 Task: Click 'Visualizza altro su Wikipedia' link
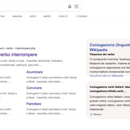[x=107, y=76]
